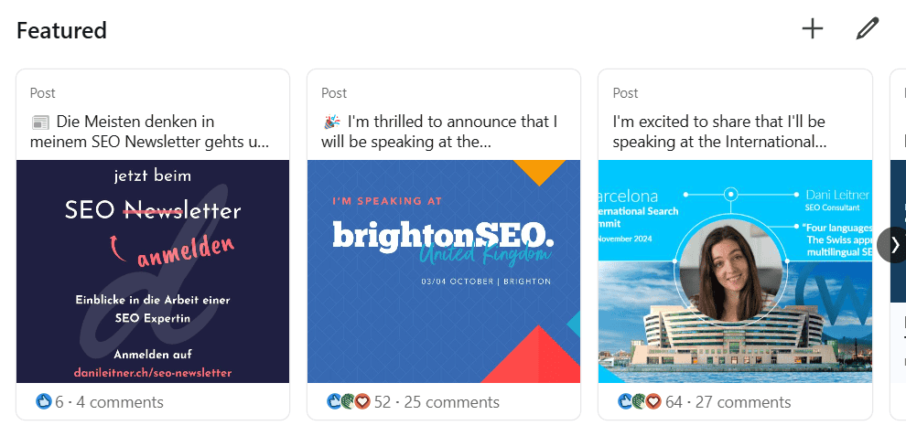Screen dimensions: 906x436
Task: Click the next carousel arrow
Action: point(893,245)
